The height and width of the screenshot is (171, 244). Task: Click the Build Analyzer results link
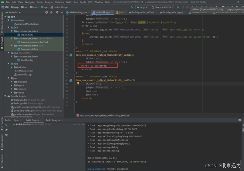(x=96, y=169)
